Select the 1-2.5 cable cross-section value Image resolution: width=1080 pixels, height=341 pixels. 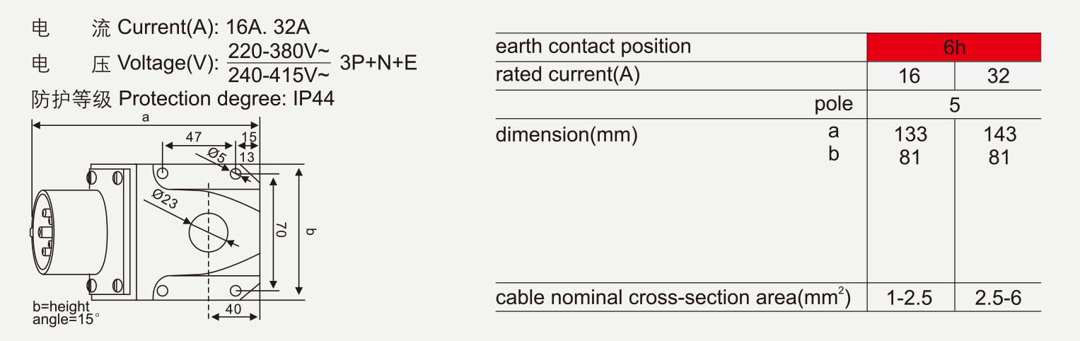(910, 298)
